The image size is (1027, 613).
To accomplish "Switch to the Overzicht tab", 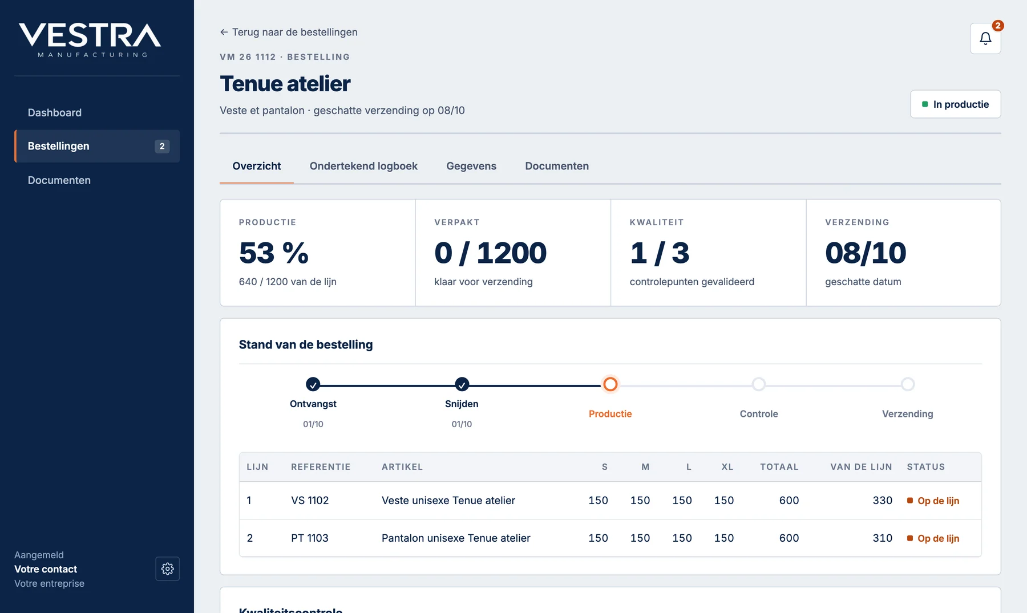I will tap(257, 166).
